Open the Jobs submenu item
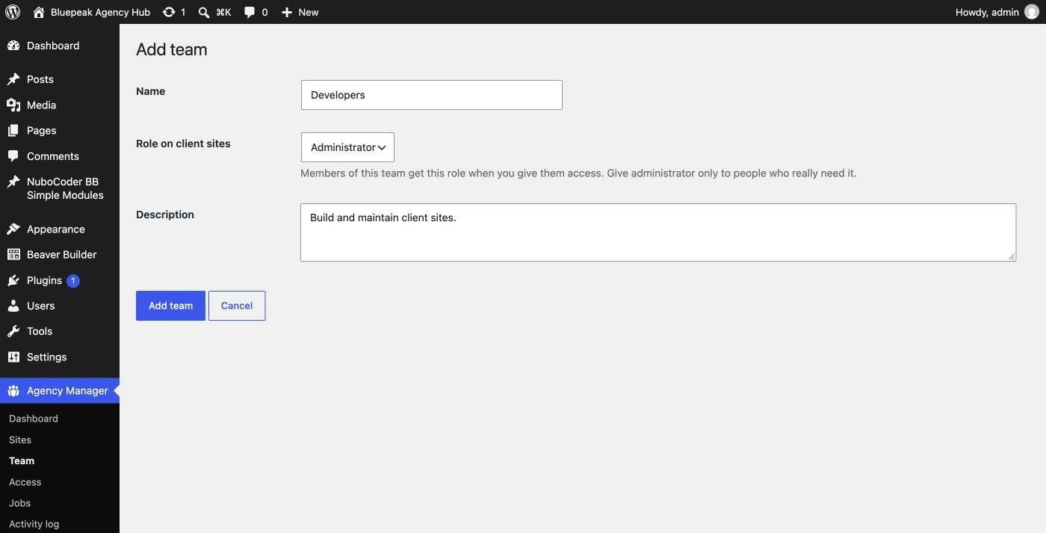Image resolution: width=1046 pixels, height=533 pixels. click(x=19, y=503)
